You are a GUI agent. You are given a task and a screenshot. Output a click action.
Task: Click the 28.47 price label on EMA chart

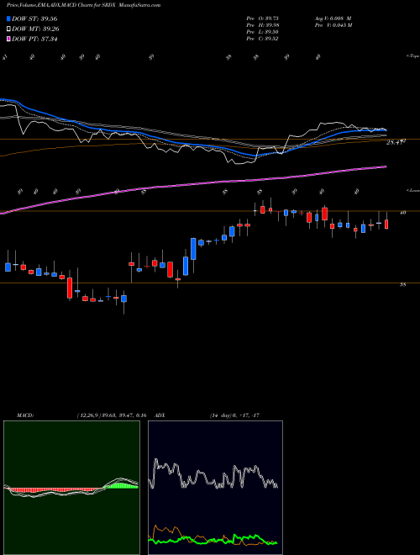pyautogui.click(x=396, y=142)
